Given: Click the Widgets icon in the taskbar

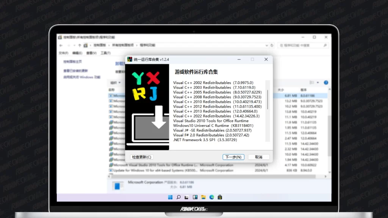Looking at the screenshot, I should 195,197.
